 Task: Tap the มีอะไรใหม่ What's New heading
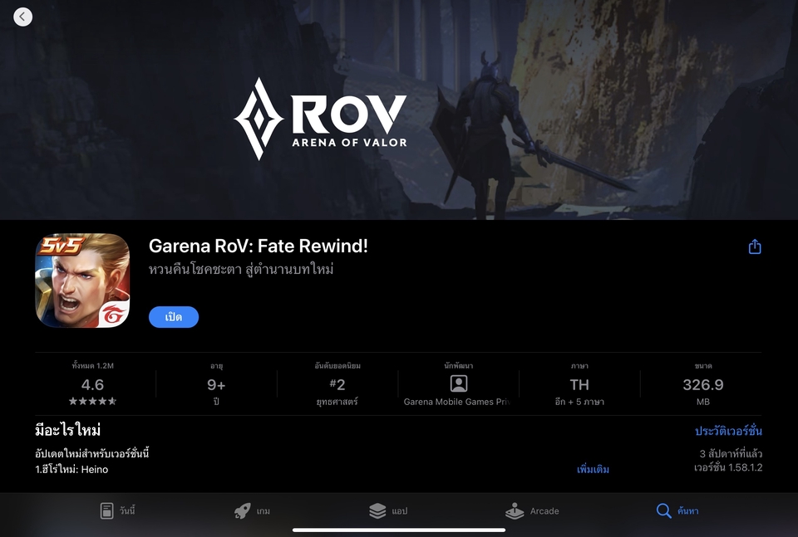point(68,430)
